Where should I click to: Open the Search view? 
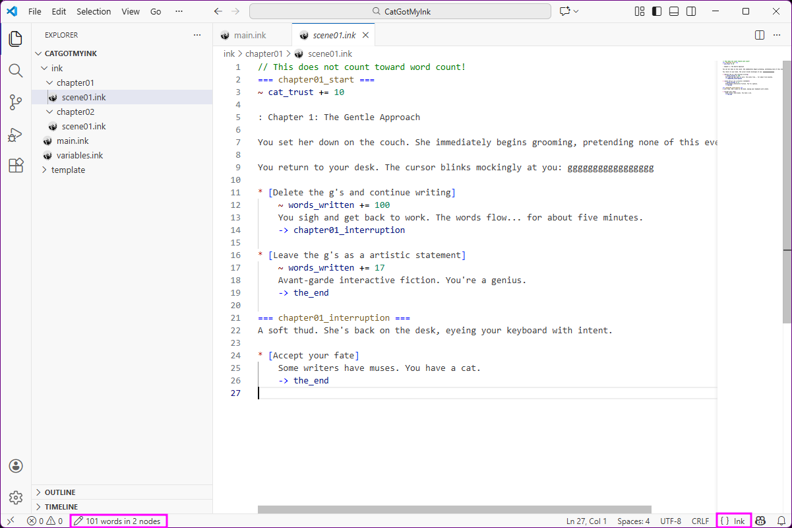point(15,70)
